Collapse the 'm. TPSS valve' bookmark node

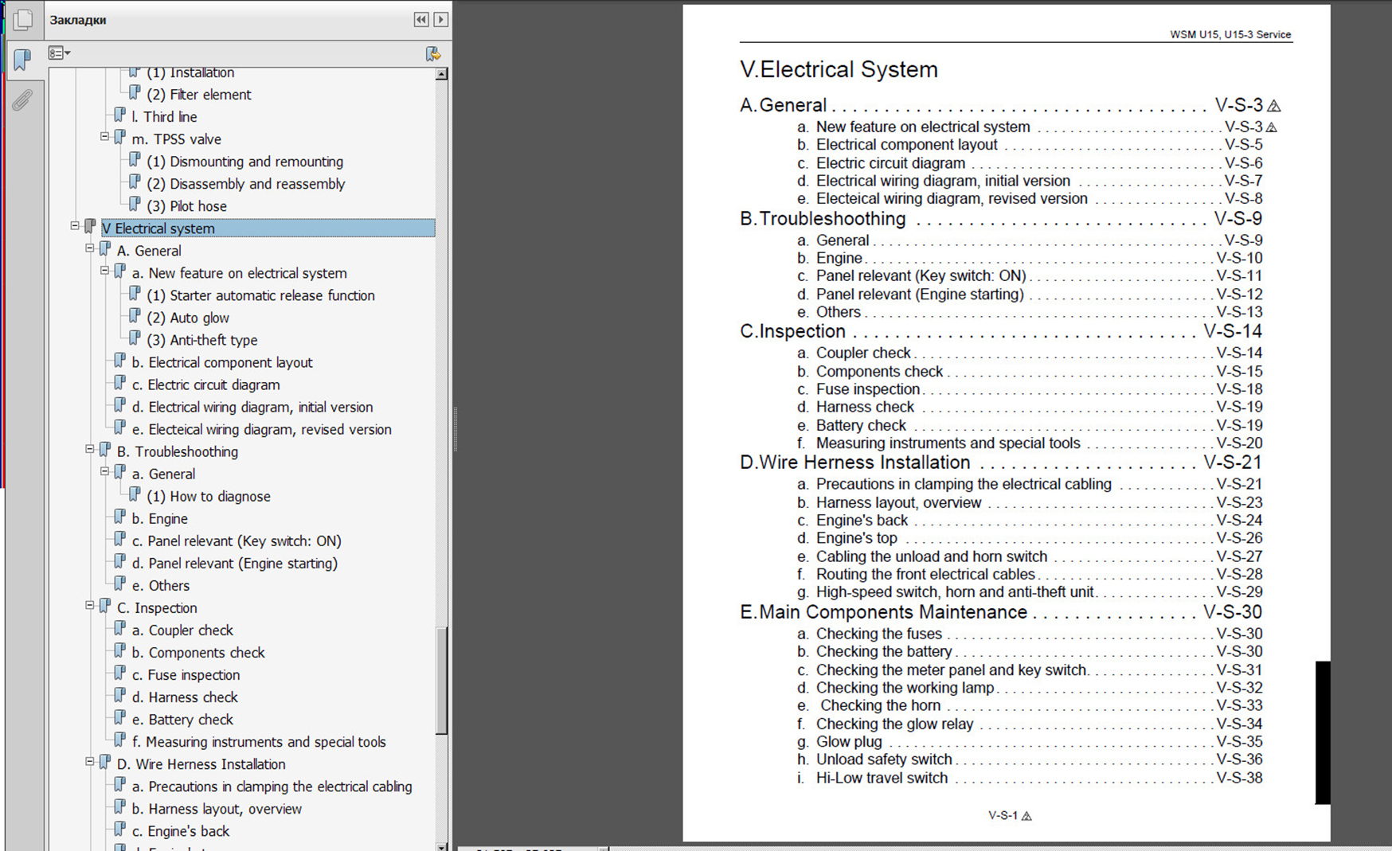point(104,137)
